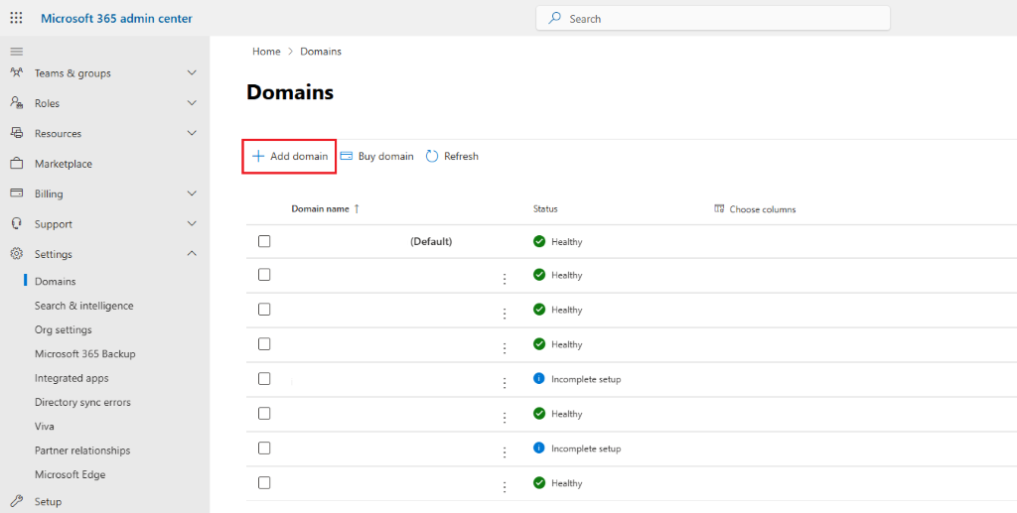This screenshot has width=1017, height=513.
Task: Open Integrated apps
Action: pos(72,378)
